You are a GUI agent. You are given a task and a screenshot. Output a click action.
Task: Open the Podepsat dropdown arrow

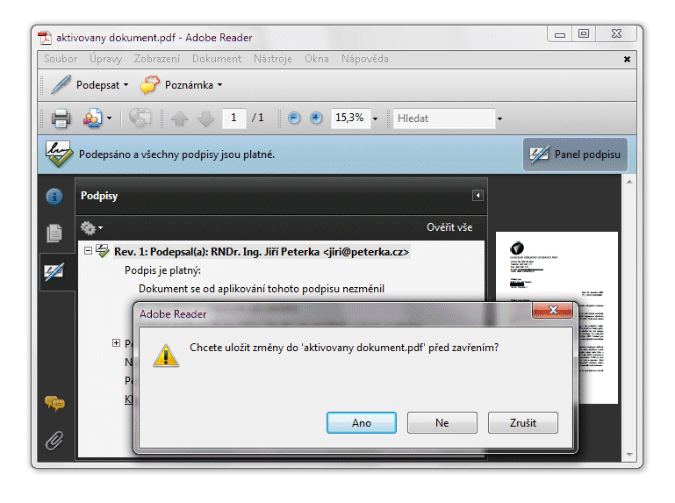(x=126, y=85)
